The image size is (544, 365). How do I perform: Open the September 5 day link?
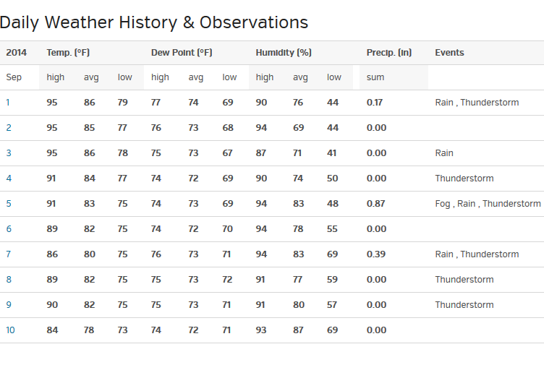coord(9,204)
